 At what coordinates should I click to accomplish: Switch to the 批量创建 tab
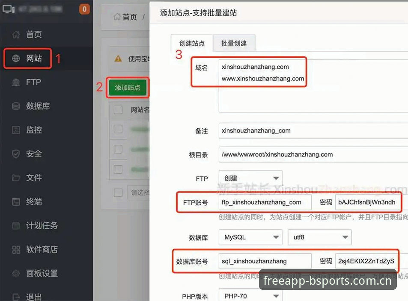click(234, 43)
